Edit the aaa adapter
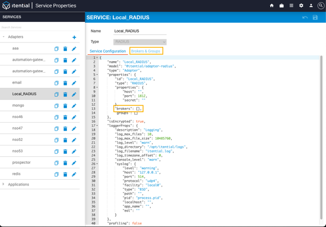Image resolution: width=326 pixels, height=227 pixels. [74, 49]
